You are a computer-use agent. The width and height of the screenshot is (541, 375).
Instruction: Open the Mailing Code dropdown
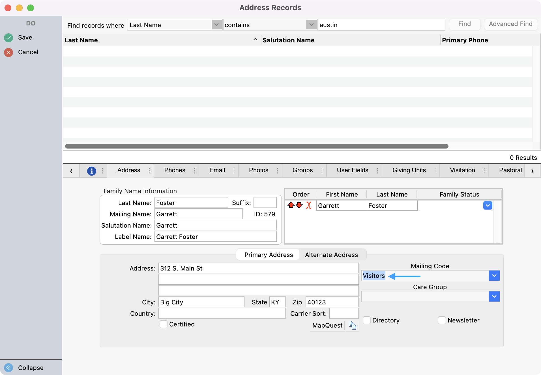click(x=494, y=275)
